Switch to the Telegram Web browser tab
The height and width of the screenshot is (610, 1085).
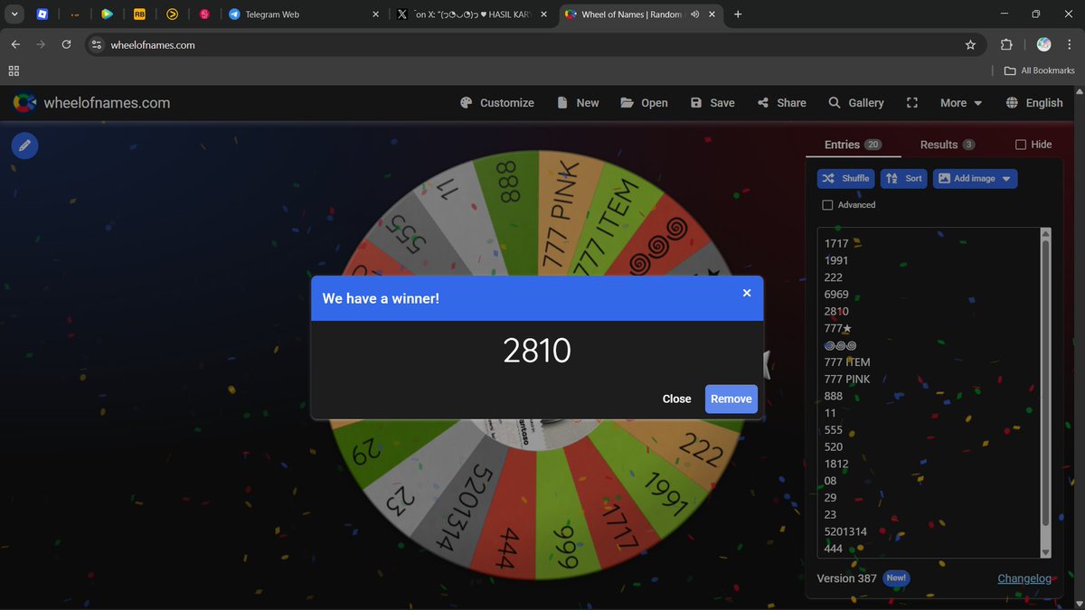(x=303, y=14)
